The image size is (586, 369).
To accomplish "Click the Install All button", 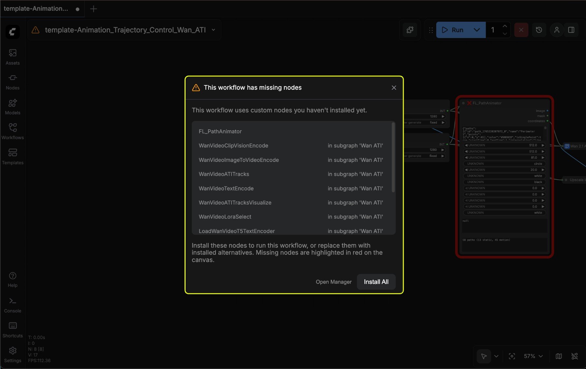I will pos(376,282).
